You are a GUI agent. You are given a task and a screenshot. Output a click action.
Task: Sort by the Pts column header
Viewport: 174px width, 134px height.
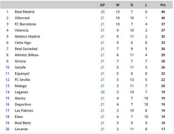(163, 5)
